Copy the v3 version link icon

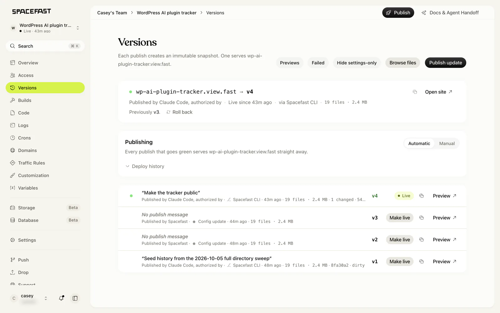[421, 218]
